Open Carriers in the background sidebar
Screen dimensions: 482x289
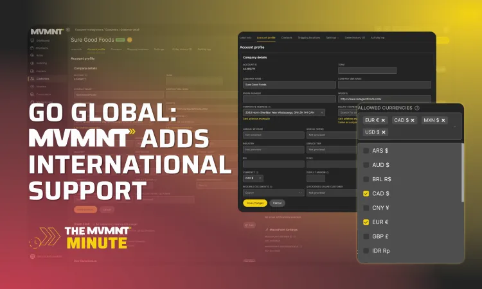pos(38,71)
